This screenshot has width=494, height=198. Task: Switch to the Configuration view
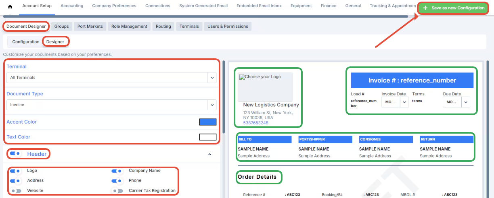coord(26,41)
